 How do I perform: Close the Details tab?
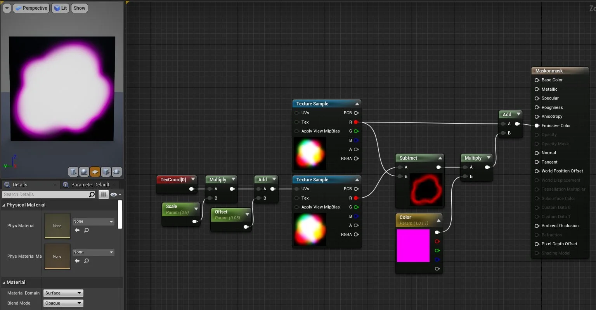(55, 185)
